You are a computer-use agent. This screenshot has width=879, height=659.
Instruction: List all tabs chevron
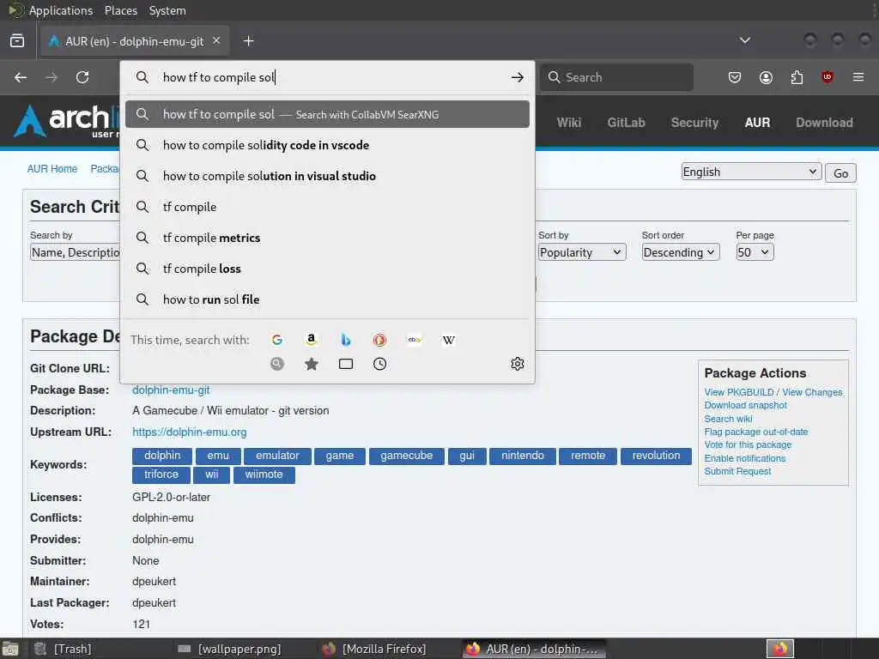click(x=745, y=40)
